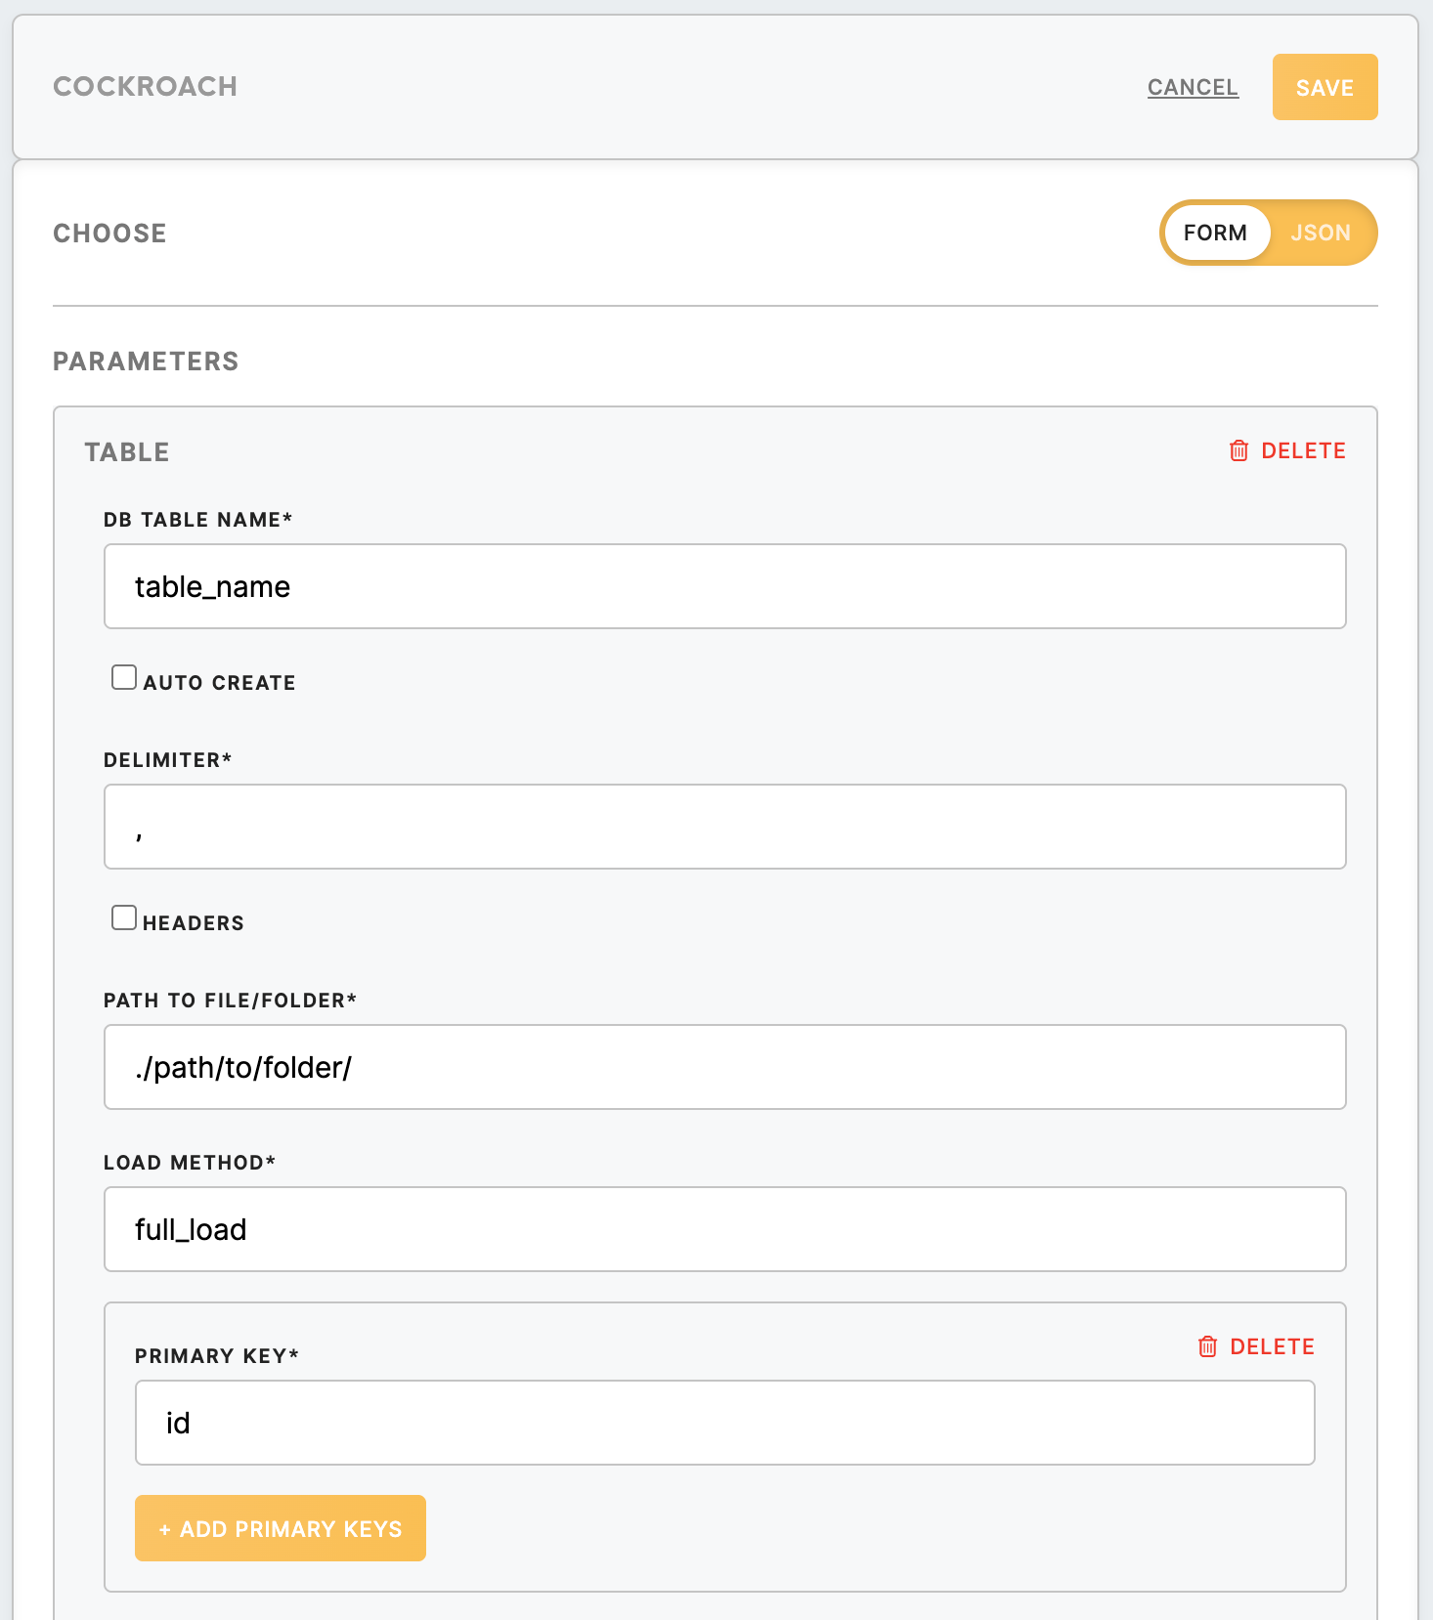The width and height of the screenshot is (1433, 1620).
Task: Click the Cancel link
Action: click(1193, 87)
